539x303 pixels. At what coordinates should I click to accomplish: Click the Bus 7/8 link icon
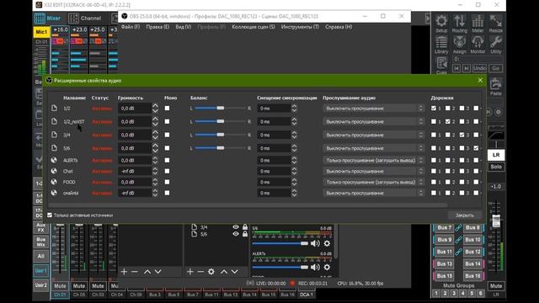tap(458, 228)
